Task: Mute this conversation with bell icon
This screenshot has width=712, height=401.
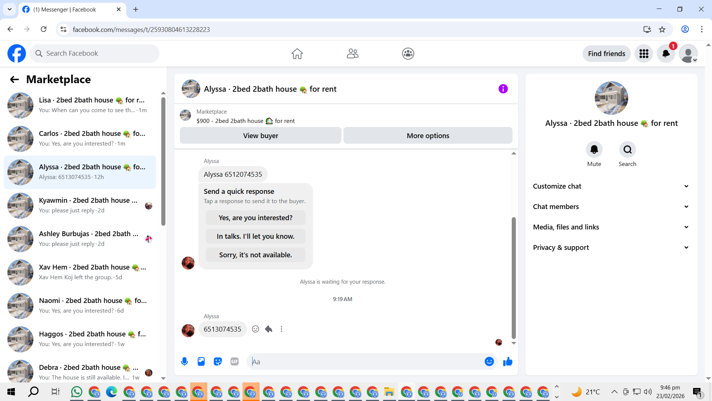Action: [594, 150]
